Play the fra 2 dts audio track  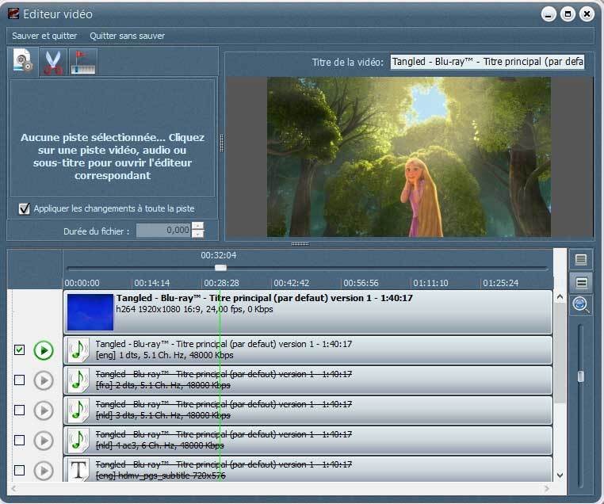point(44,380)
